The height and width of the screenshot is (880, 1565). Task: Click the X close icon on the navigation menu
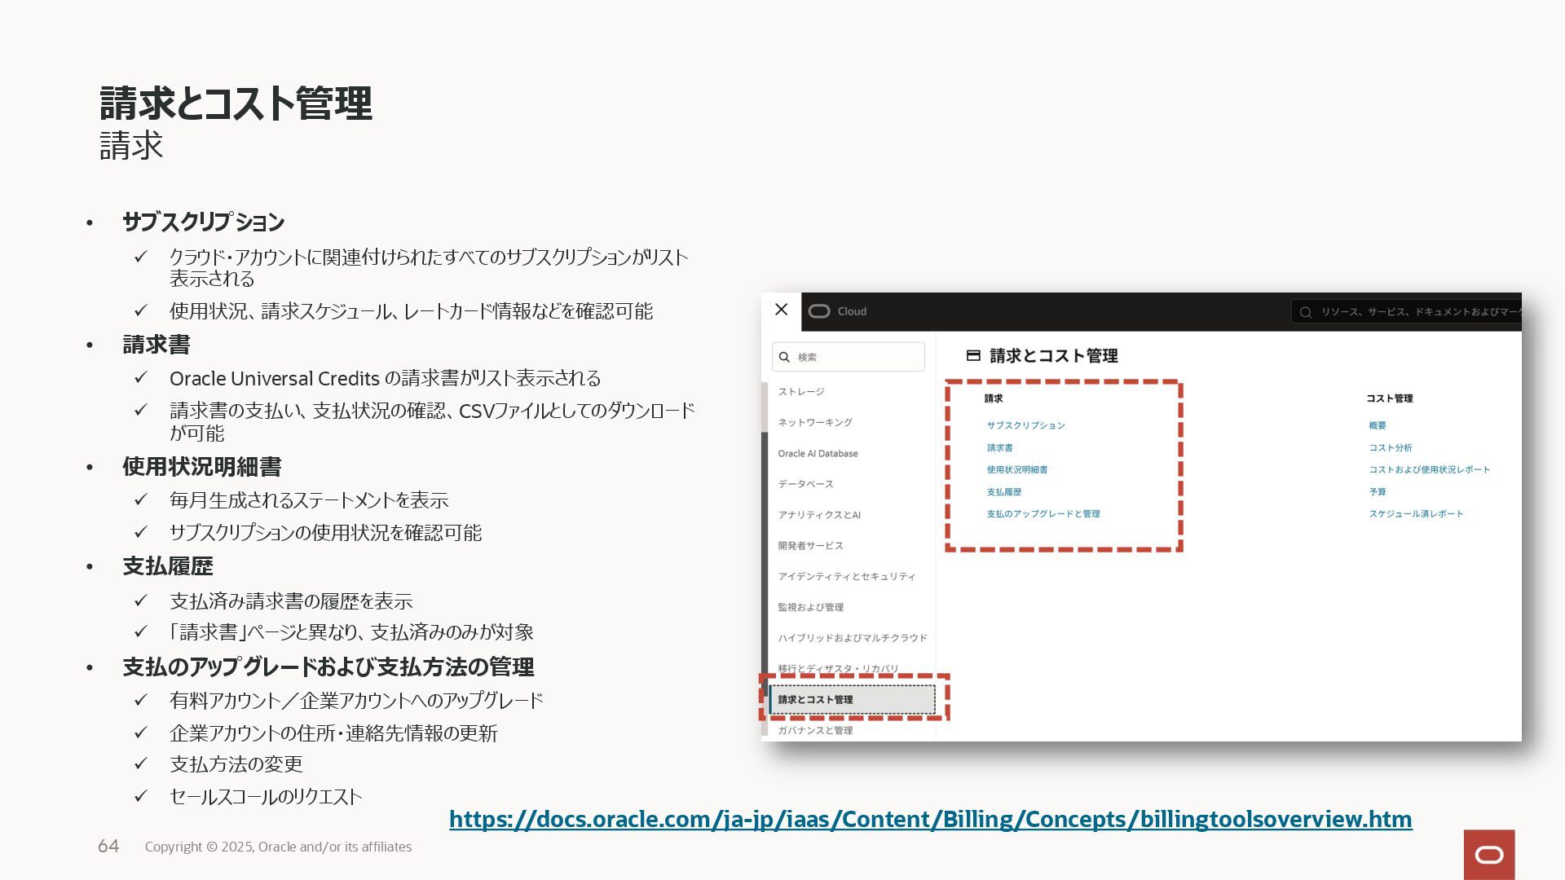tap(781, 310)
